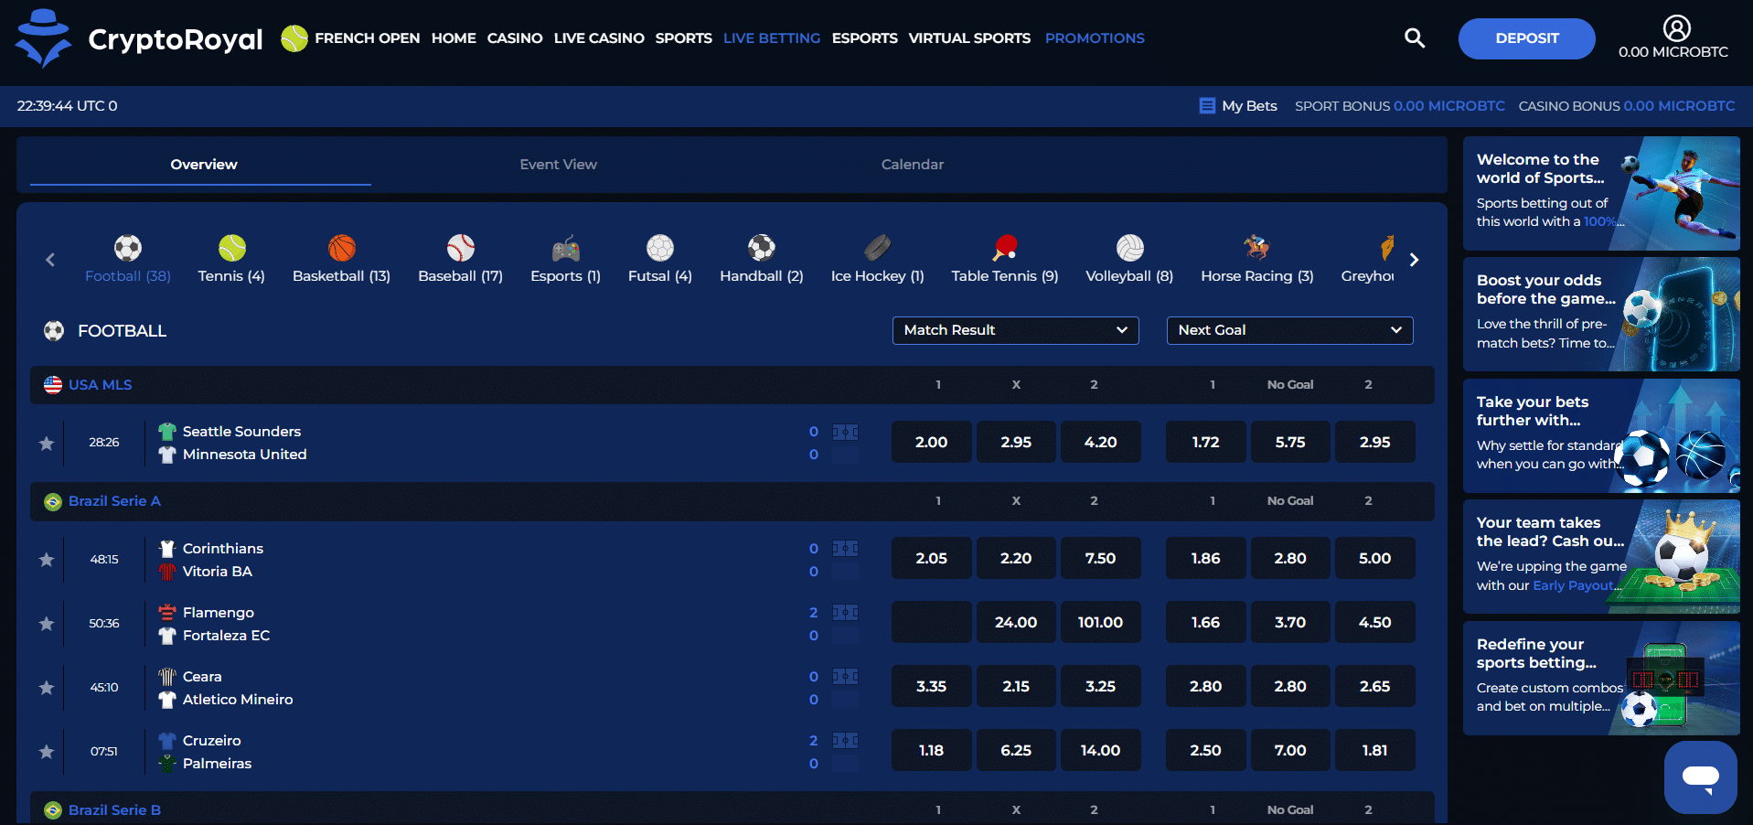1753x825 pixels.
Task: Select the Futsal sport icon
Action: click(x=660, y=248)
